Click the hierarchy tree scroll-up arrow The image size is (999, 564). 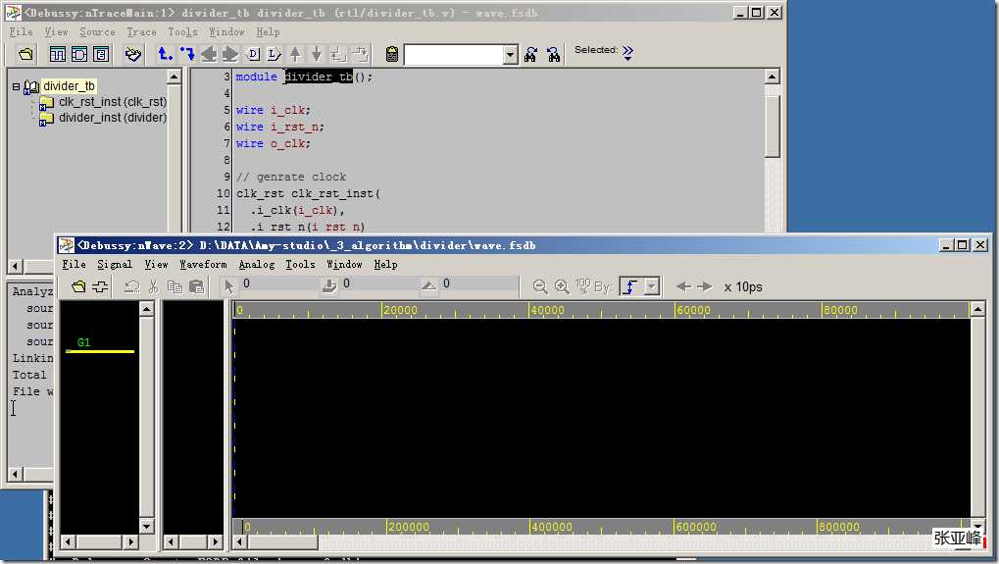click(x=174, y=77)
